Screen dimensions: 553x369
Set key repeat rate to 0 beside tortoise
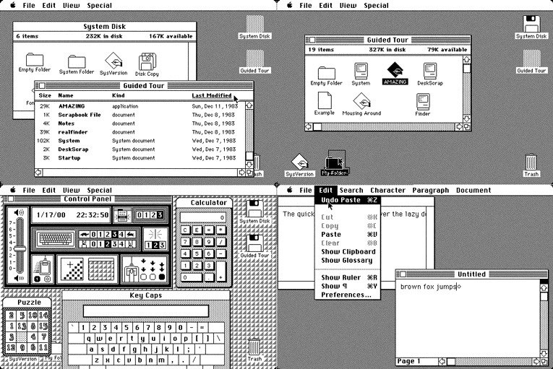coord(93,234)
